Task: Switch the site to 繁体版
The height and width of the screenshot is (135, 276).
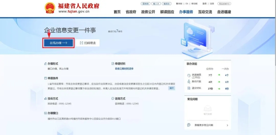Action: 179,4
